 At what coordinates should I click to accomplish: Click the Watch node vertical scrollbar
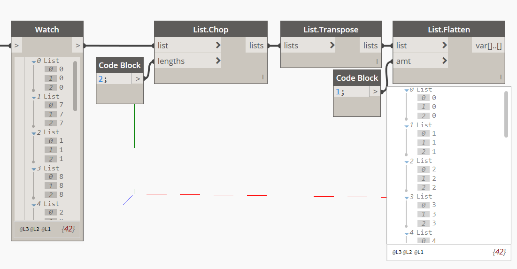(75, 85)
